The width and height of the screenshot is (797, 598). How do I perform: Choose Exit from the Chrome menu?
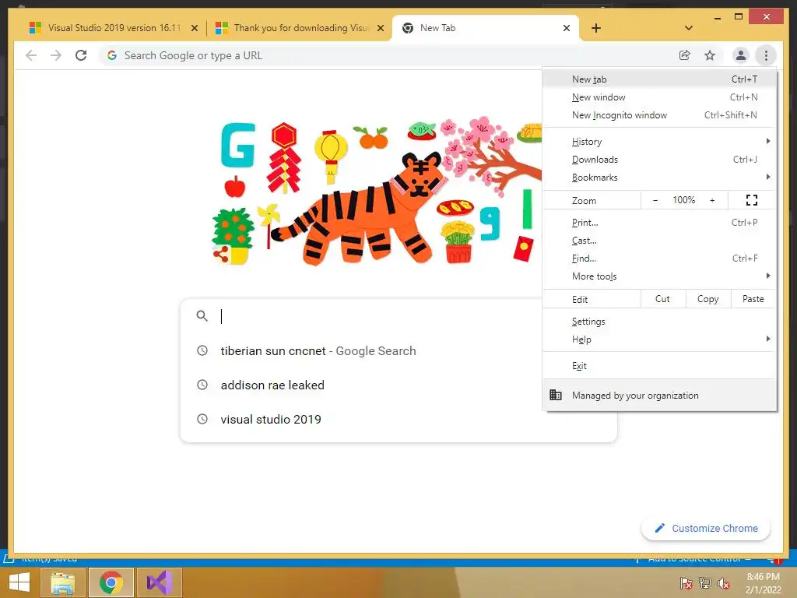tap(659, 366)
